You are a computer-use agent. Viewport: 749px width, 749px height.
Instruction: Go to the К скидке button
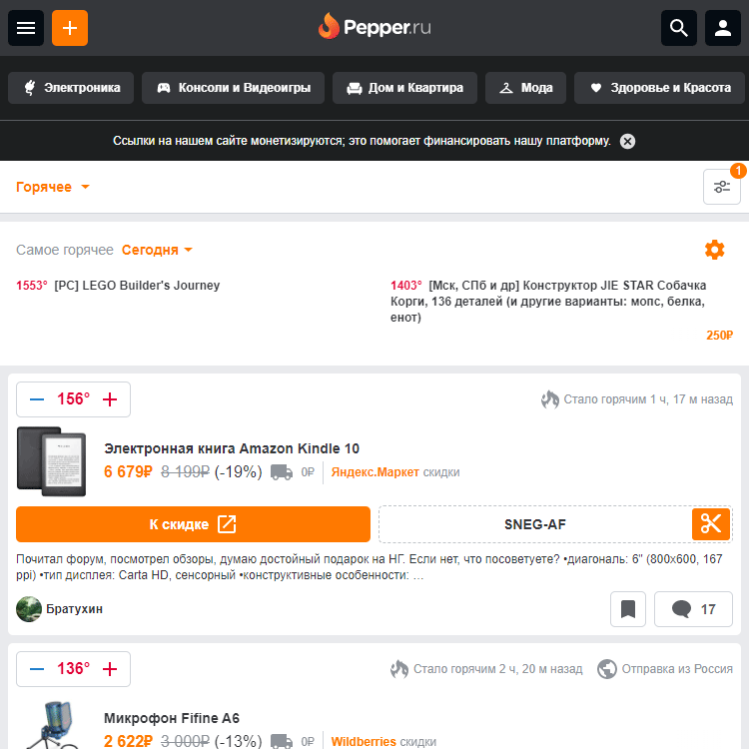[x=193, y=524]
